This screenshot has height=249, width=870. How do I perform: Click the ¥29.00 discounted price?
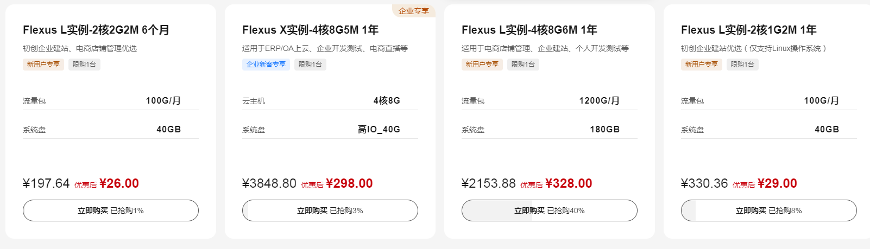pyautogui.click(x=777, y=183)
